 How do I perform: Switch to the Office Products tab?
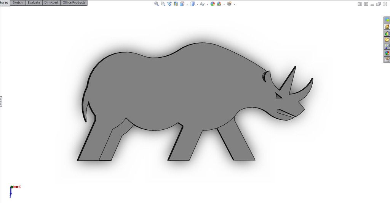[74, 3]
